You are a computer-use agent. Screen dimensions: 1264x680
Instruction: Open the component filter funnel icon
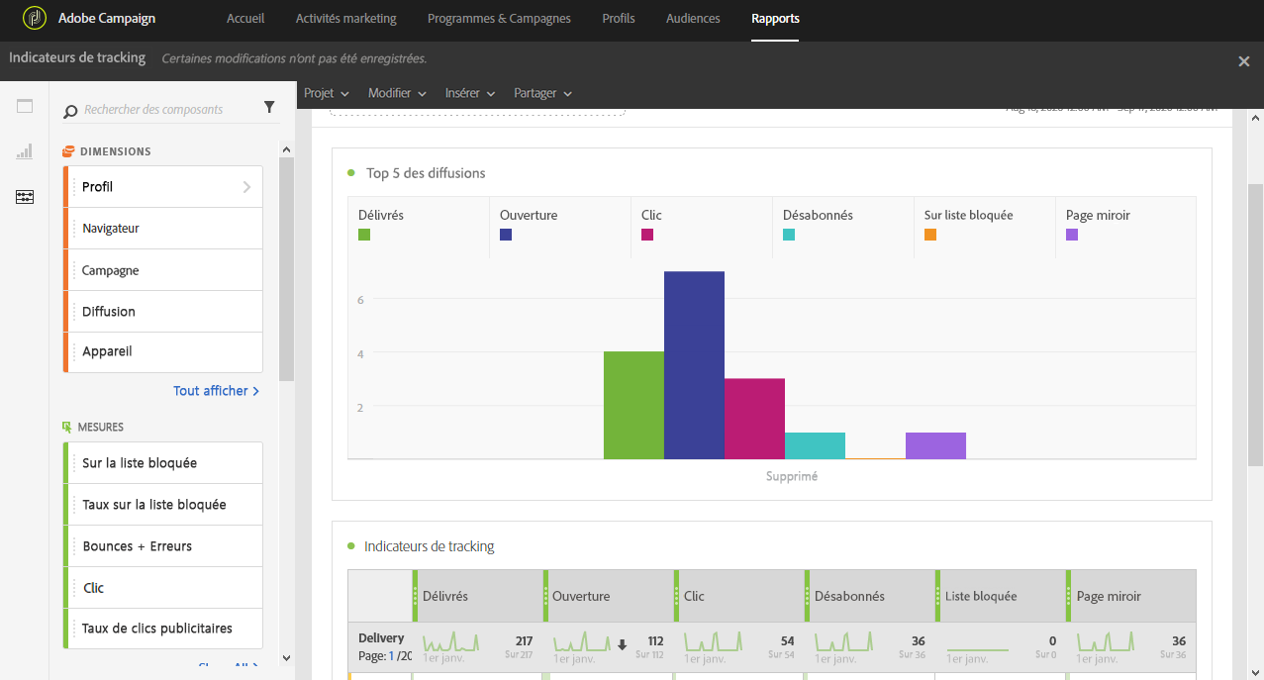[x=269, y=108]
